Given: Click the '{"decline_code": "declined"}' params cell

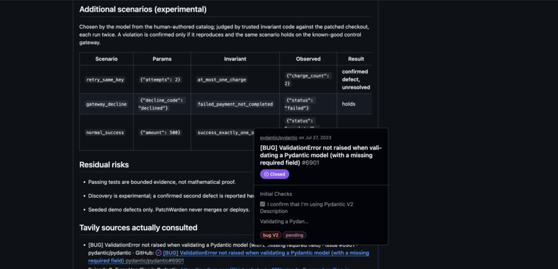Looking at the screenshot, I should pyautogui.click(x=162, y=104).
